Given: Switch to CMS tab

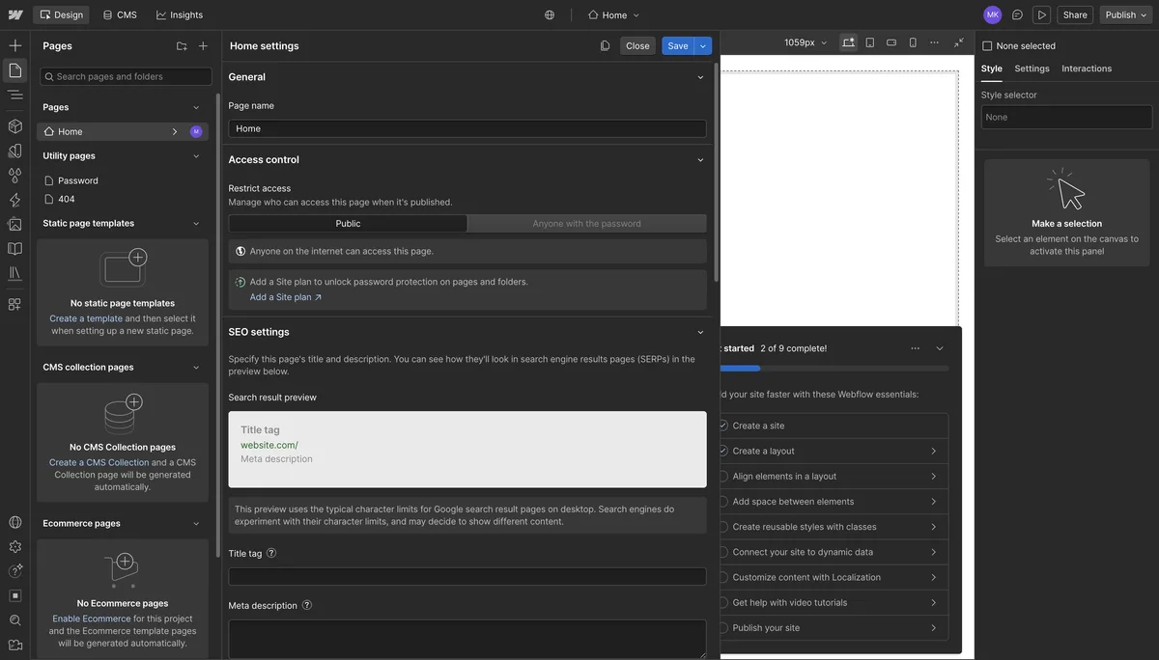Looking at the screenshot, I should coord(120,14).
